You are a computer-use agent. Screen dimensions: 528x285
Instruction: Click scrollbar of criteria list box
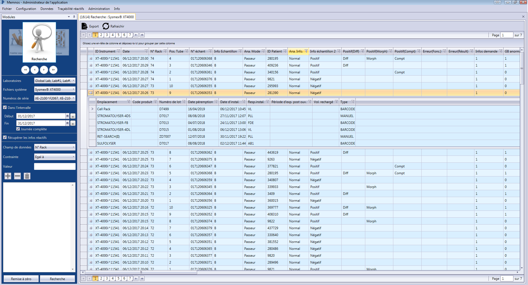(x=73, y=227)
